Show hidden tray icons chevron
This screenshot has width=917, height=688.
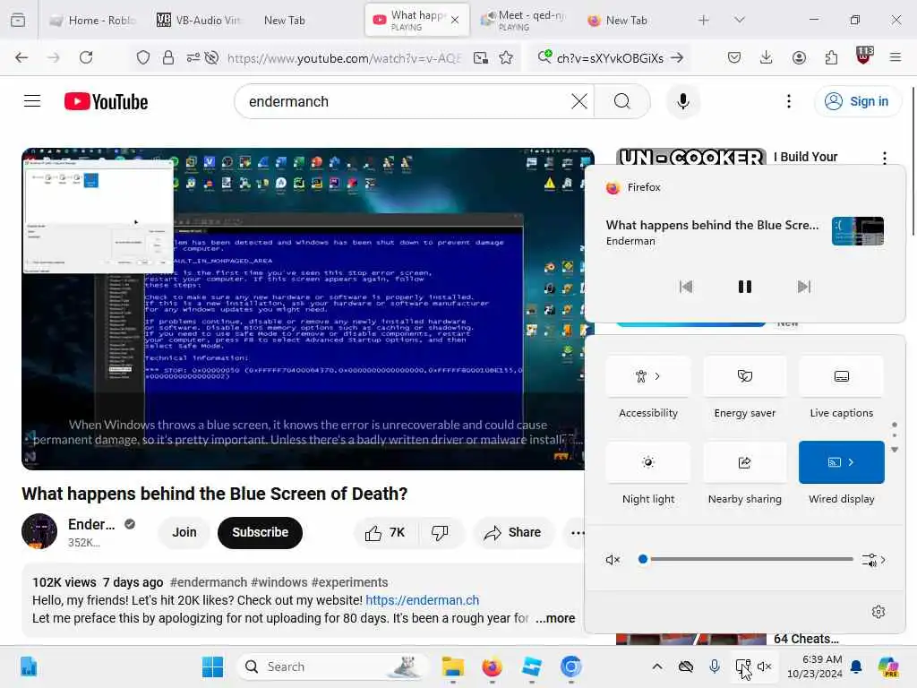click(657, 666)
